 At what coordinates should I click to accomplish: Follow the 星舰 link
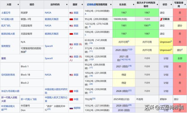click(4, 58)
